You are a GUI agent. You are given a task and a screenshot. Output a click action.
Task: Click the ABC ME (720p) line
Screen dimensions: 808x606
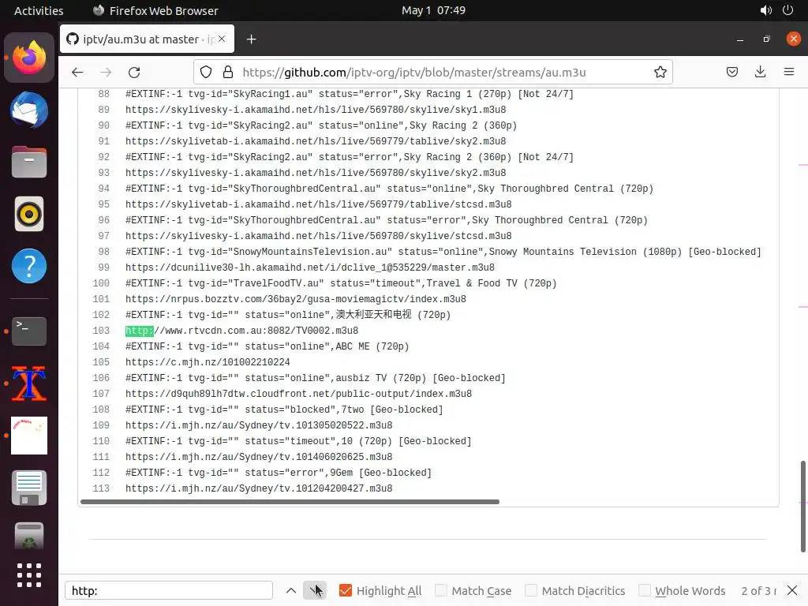point(267,346)
